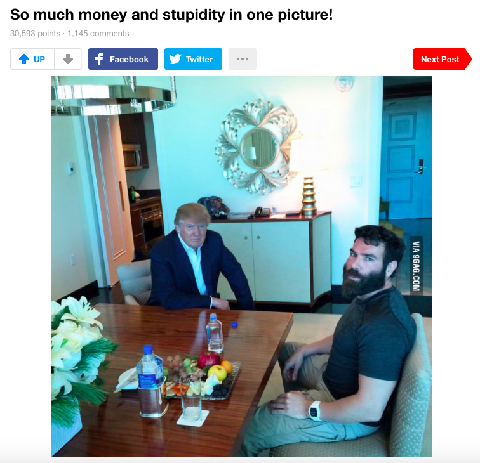Click the white wristwatch in the photo
Image resolution: width=480 pixels, height=463 pixels.
315,412
